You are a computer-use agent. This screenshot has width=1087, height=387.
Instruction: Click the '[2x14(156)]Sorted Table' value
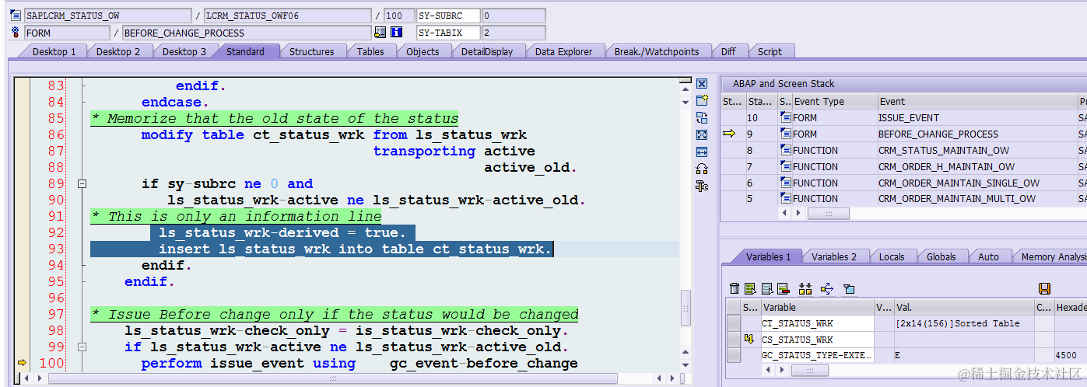tap(963, 323)
